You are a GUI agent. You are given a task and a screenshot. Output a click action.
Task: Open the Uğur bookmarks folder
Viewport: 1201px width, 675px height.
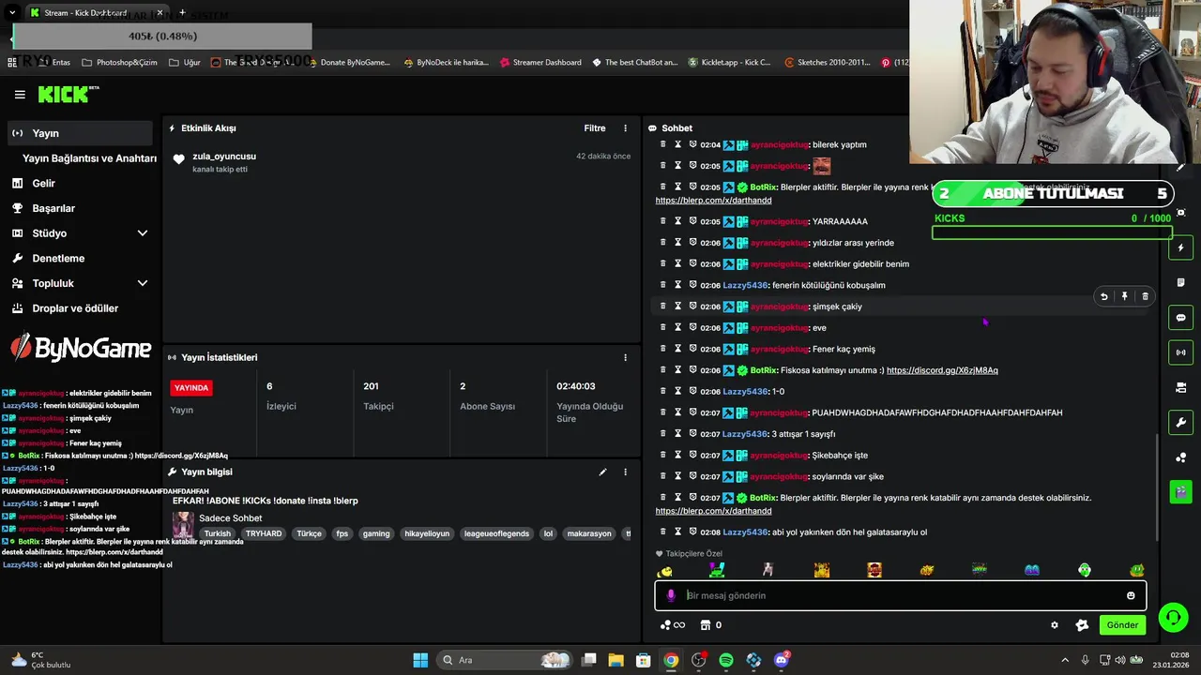coord(185,63)
